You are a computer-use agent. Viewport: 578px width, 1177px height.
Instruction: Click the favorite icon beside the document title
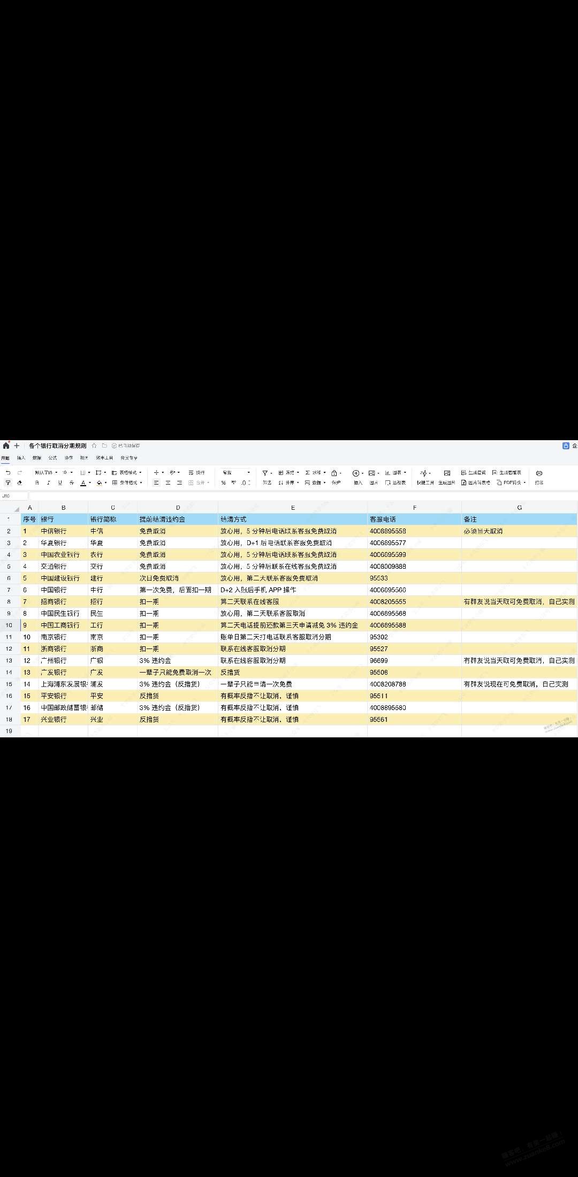(94, 446)
